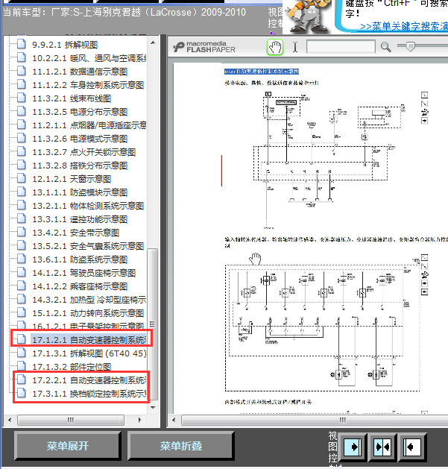
Task: Open 11.3.2.5 电源分布示意图
Action: click(x=80, y=112)
